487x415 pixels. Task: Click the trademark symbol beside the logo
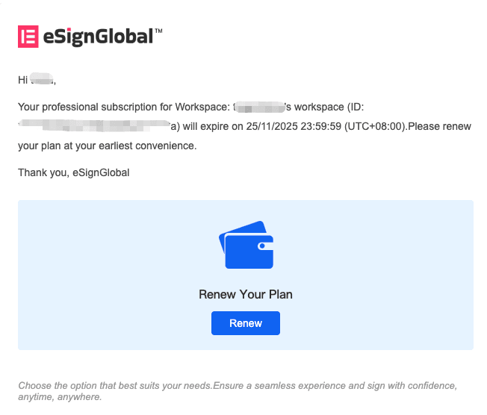[158, 32]
